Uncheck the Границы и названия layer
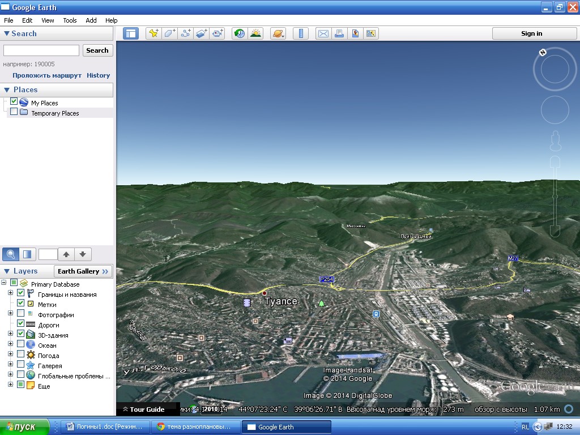This screenshot has height=435, width=580. coord(21,293)
